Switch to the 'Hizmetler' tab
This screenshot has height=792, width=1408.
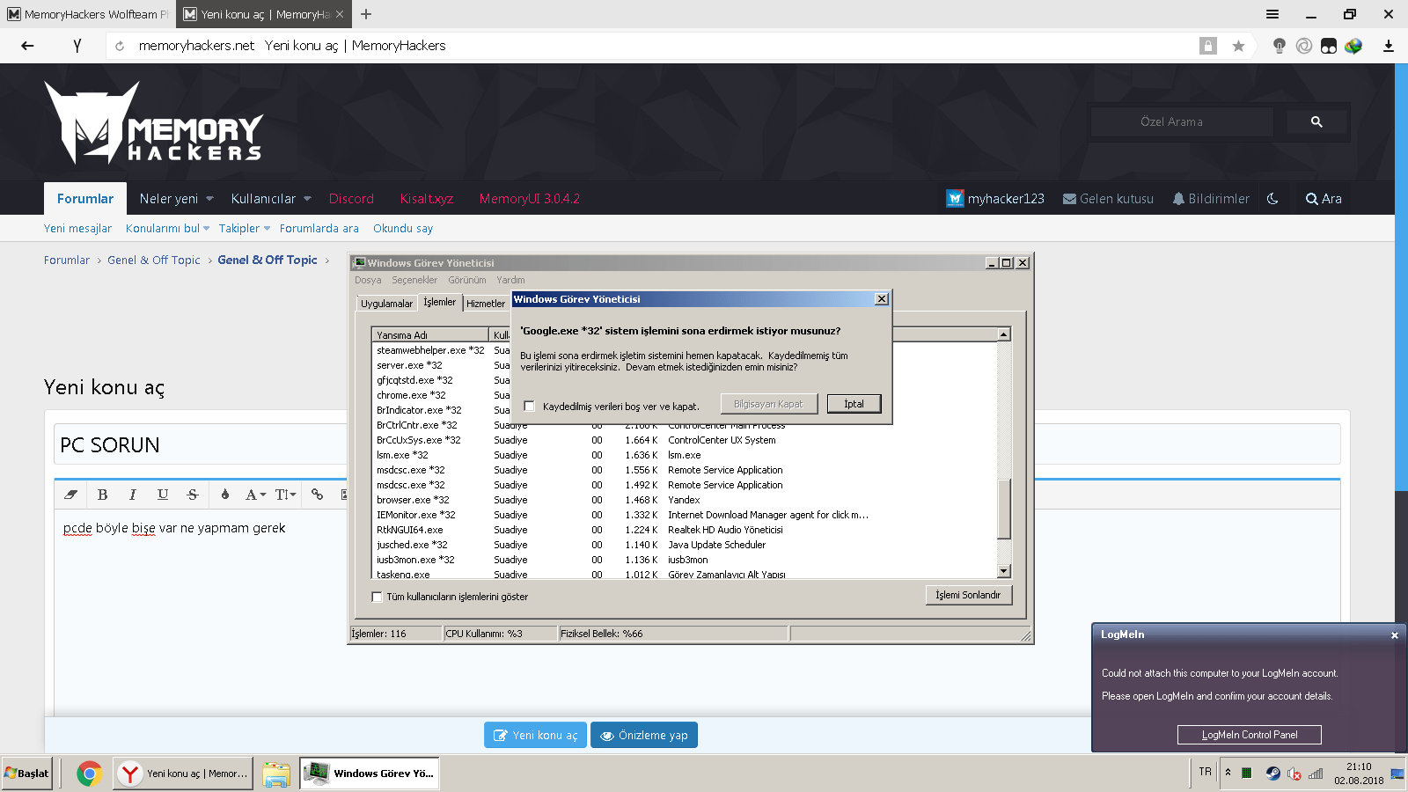pyautogui.click(x=486, y=304)
